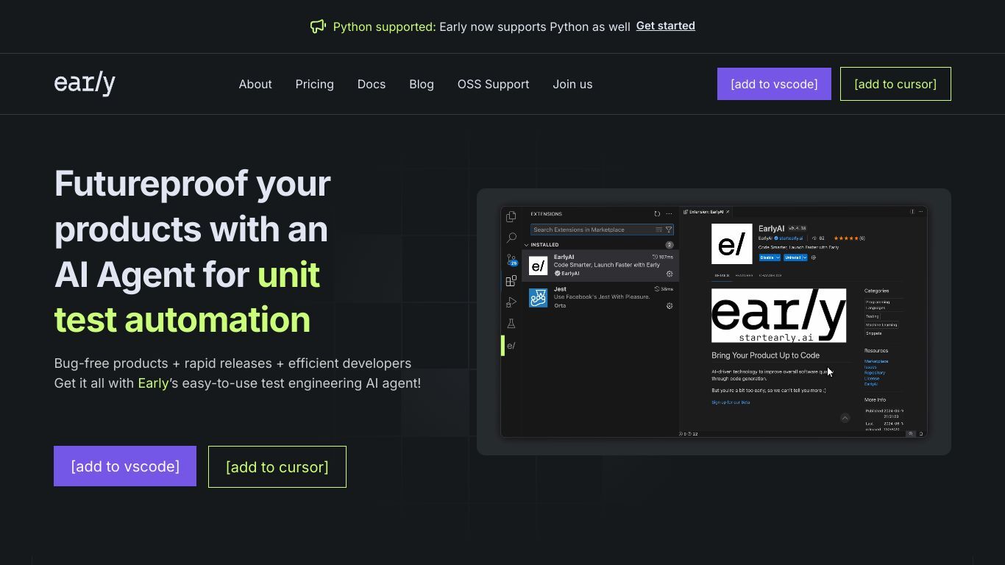The width and height of the screenshot is (1005, 565).
Task: Click Extensions icon in demo activity bar
Action: (x=511, y=281)
